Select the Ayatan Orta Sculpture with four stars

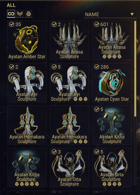[112, 168]
